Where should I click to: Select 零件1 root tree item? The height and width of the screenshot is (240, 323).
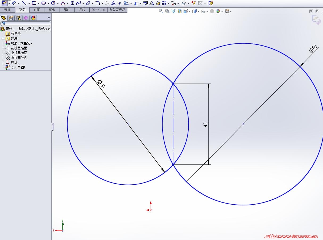pyautogui.click(x=26, y=29)
